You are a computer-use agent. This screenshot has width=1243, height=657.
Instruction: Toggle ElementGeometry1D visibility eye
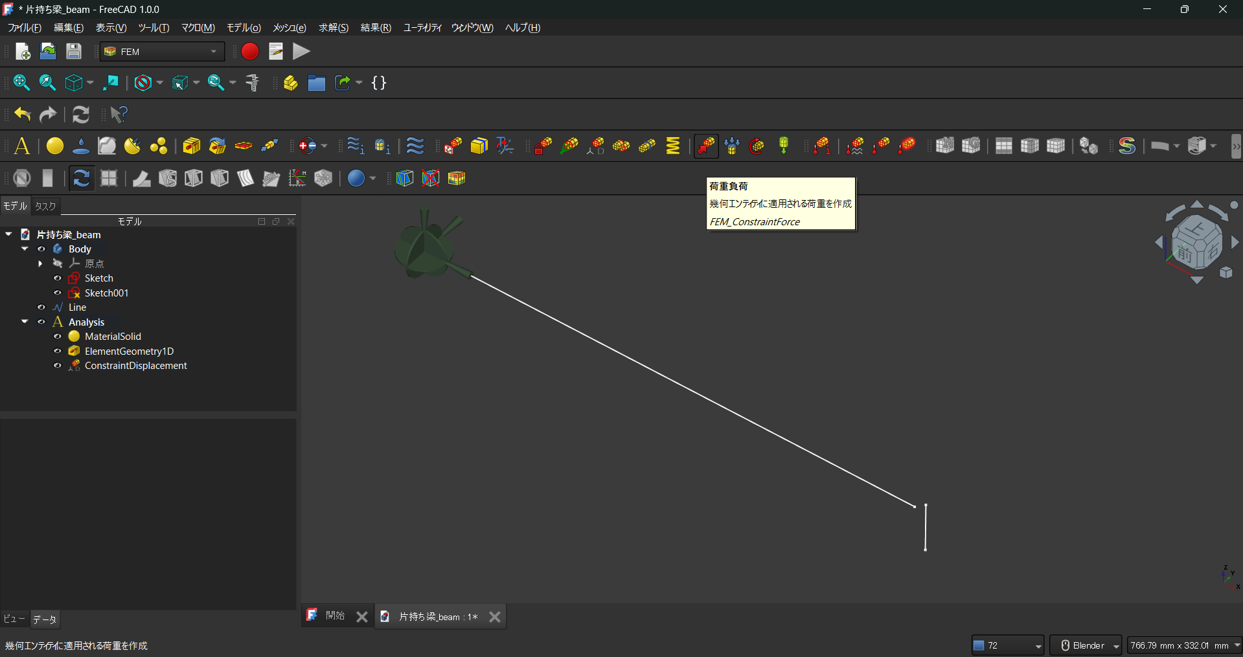click(x=58, y=351)
